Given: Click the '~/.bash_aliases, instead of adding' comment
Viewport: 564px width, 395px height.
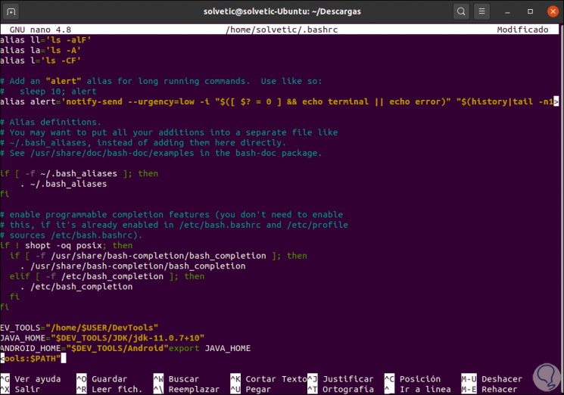Looking at the screenshot, I should tap(143, 143).
